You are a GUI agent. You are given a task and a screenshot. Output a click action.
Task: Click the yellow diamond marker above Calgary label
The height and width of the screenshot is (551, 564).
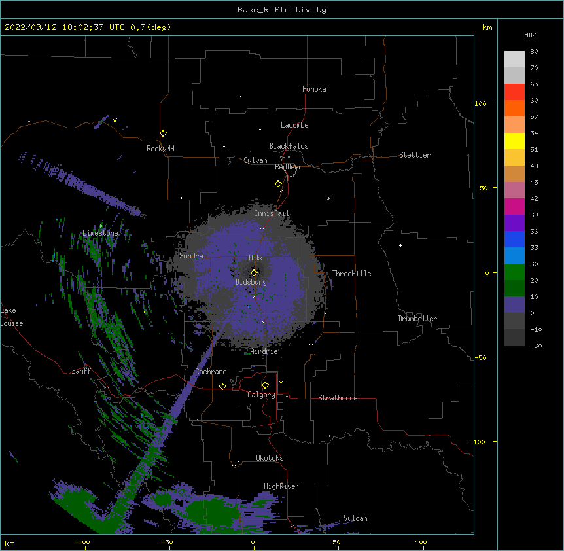tap(265, 385)
